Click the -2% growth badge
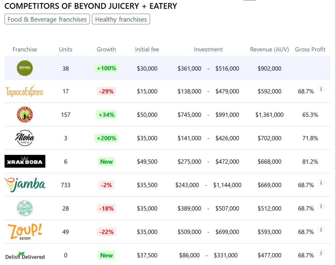Screen dimensions: 336x265 106,185
